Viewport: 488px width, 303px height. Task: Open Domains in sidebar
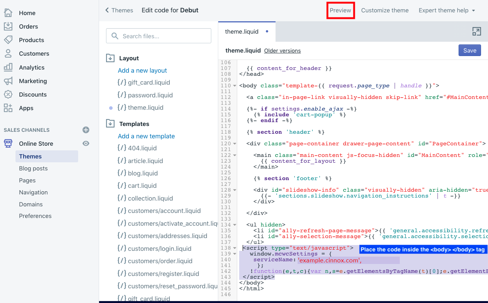(x=31, y=204)
